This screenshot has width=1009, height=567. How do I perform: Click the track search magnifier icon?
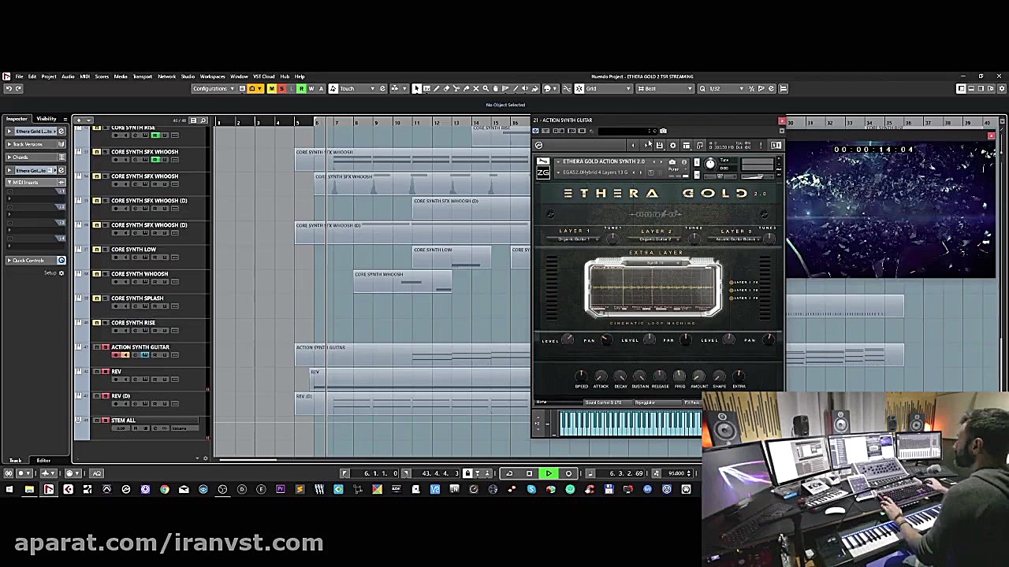203,120
